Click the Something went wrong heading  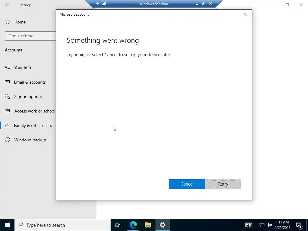[x=103, y=41]
